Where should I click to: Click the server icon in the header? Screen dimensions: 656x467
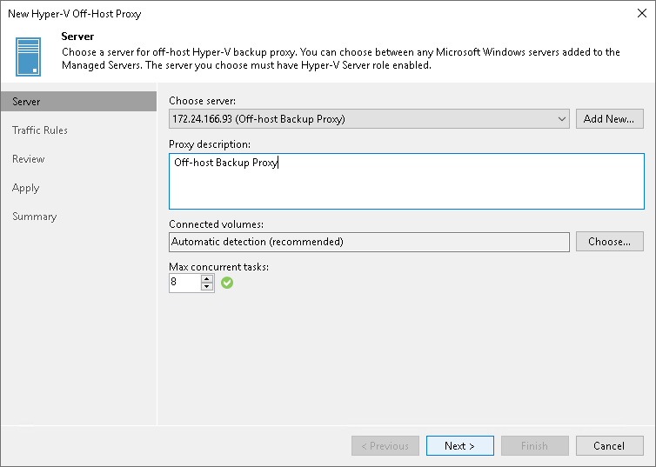click(29, 56)
